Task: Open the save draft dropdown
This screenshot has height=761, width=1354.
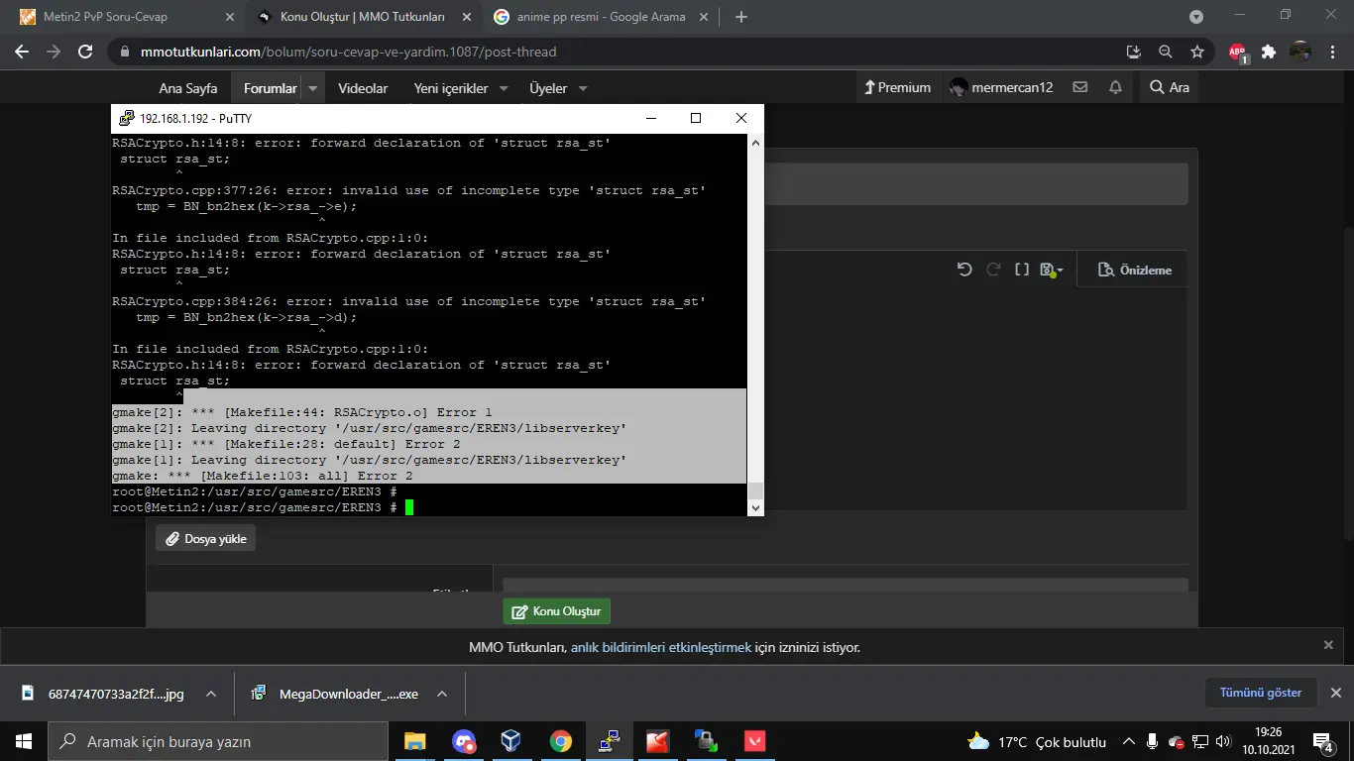Action: click(x=1052, y=270)
